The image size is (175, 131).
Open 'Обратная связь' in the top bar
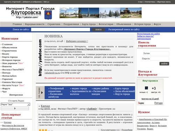[x=163, y=2]
